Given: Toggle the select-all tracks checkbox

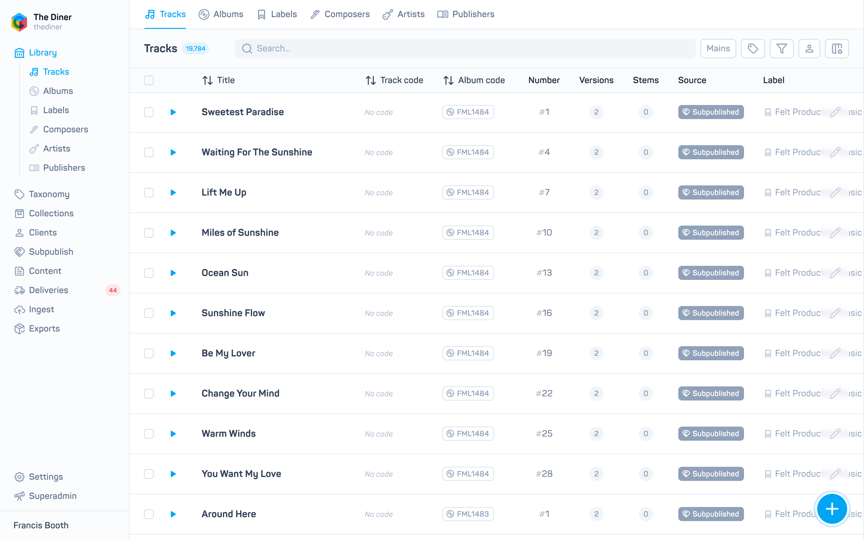Looking at the screenshot, I should point(149,80).
